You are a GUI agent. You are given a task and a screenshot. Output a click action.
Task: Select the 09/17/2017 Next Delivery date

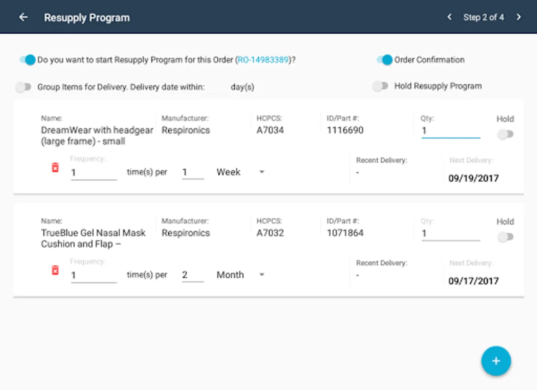[x=473, y=281]
